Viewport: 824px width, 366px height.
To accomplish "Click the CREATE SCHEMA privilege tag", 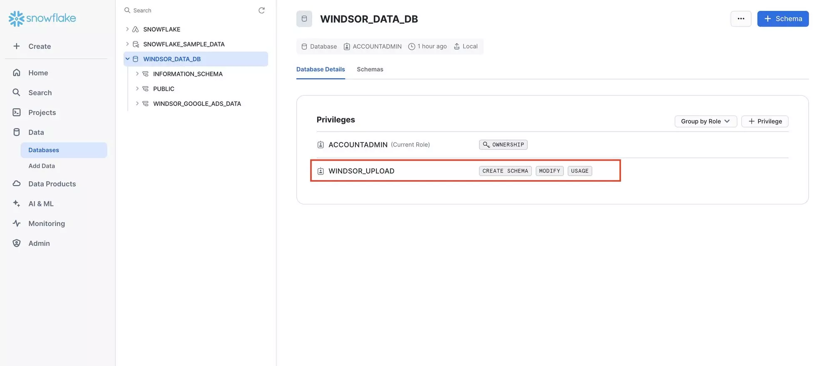I will point(505,171).
